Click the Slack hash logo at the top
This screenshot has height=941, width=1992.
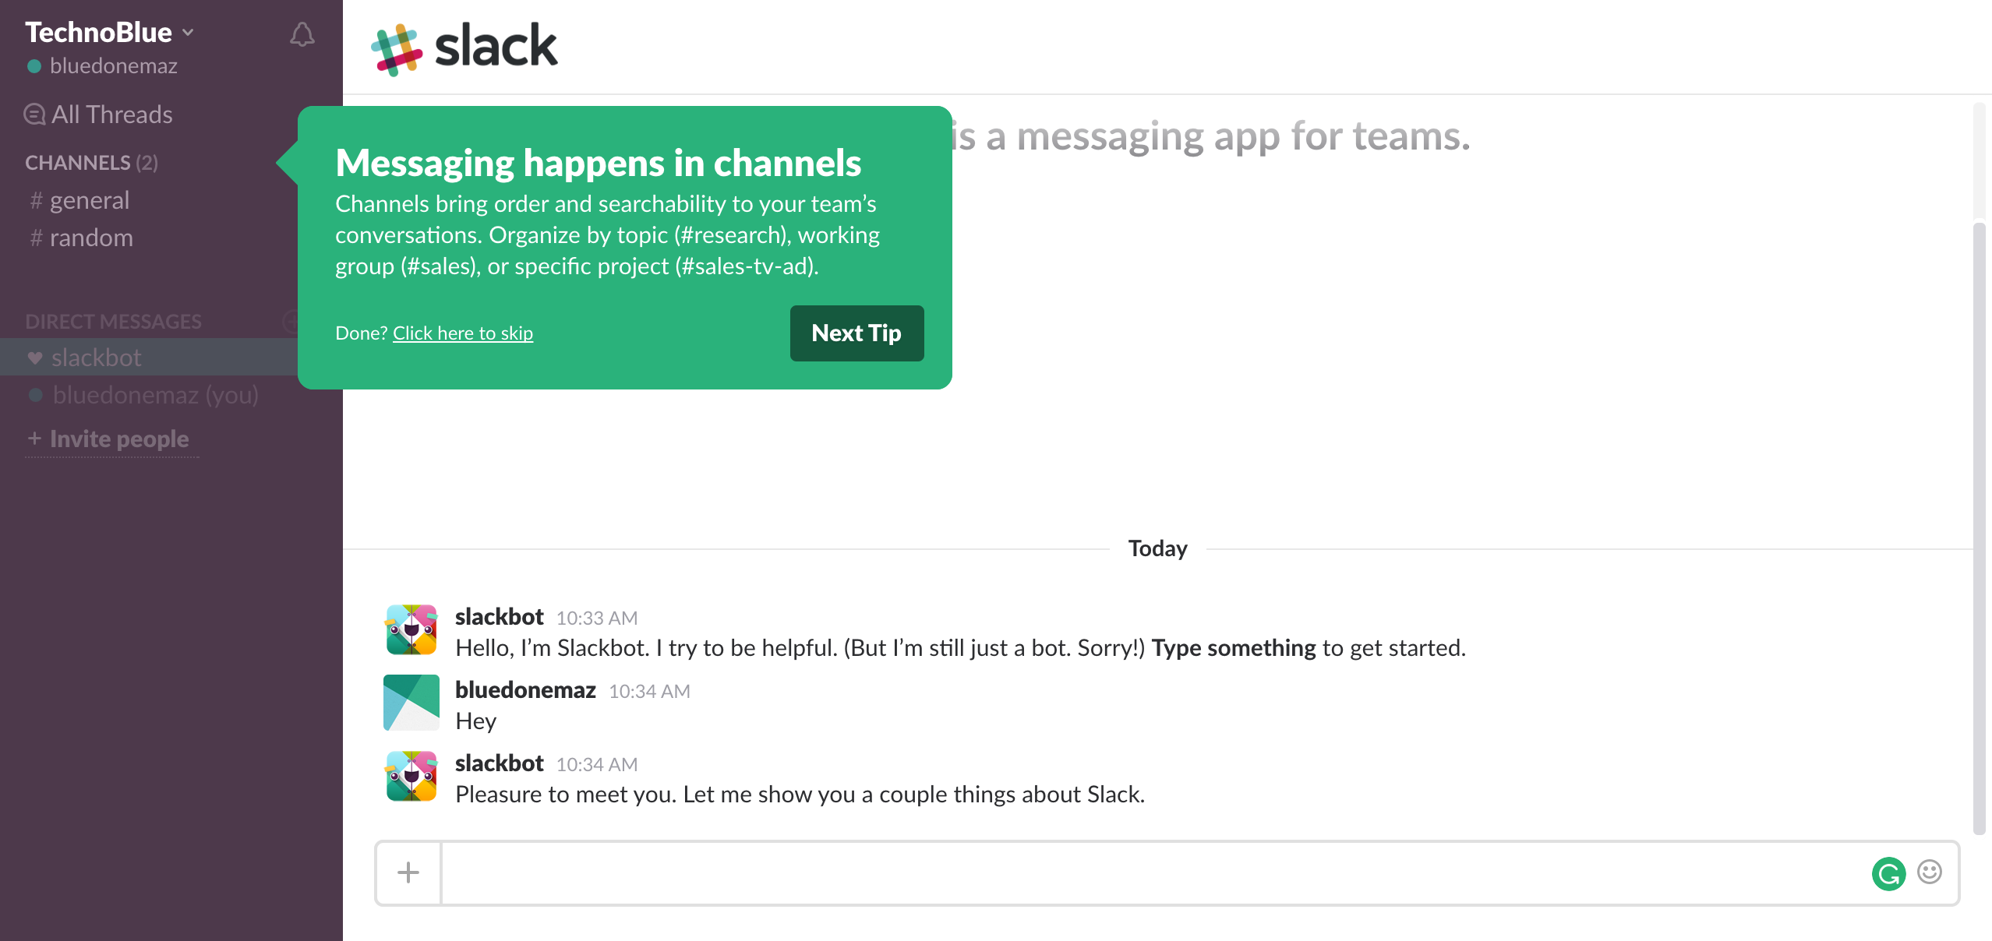397,48
